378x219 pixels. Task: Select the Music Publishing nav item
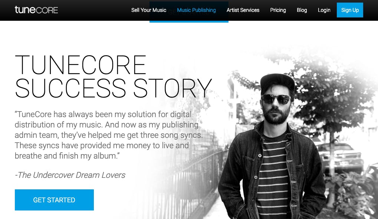click(196, 10)
